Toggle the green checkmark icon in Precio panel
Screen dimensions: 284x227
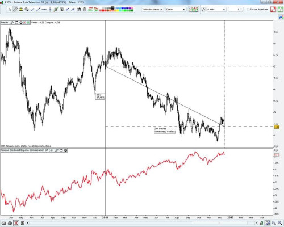pos(28,23)
